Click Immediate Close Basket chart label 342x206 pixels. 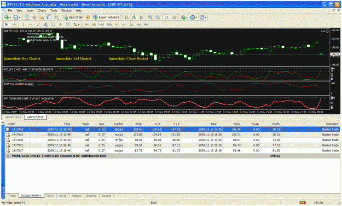128,58
